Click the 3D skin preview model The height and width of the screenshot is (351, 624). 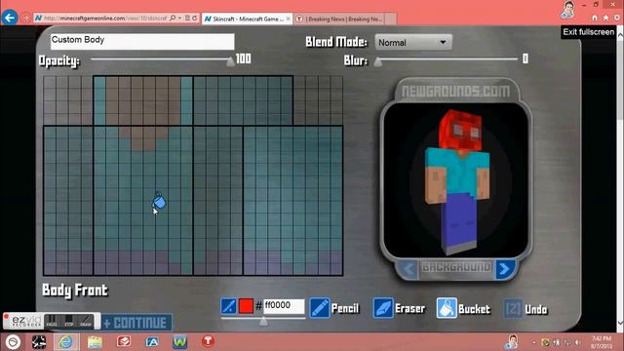[457, 181]
